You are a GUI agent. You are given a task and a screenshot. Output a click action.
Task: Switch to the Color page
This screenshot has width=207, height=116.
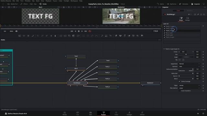coord(116,113)
